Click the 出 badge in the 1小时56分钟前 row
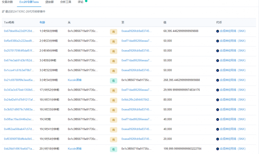This screenshot has height=154, width=259. 113,32
